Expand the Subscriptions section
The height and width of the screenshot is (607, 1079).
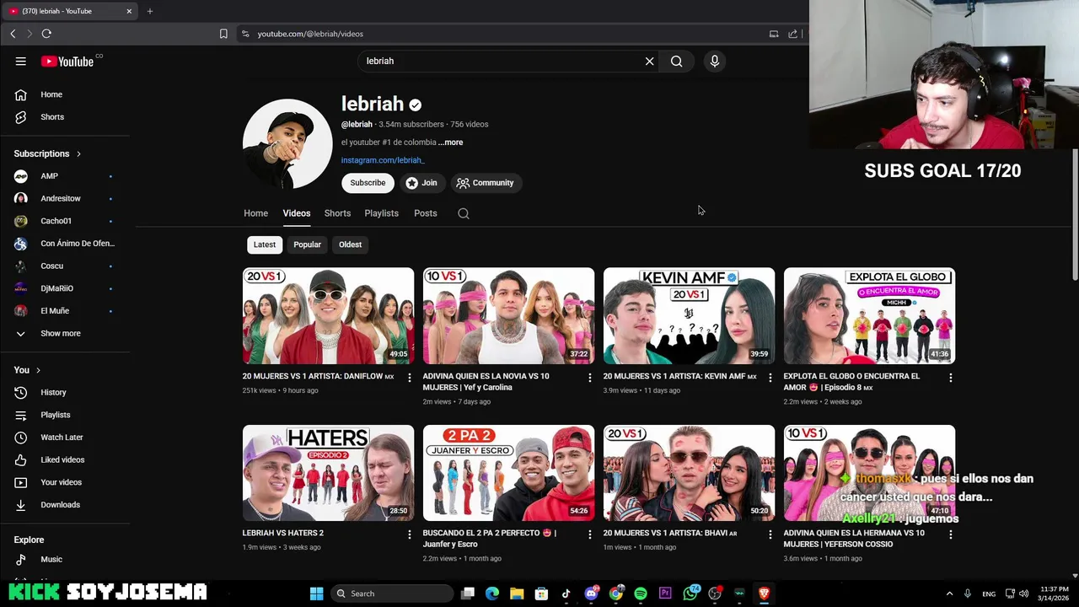click(x=47, y=153)
